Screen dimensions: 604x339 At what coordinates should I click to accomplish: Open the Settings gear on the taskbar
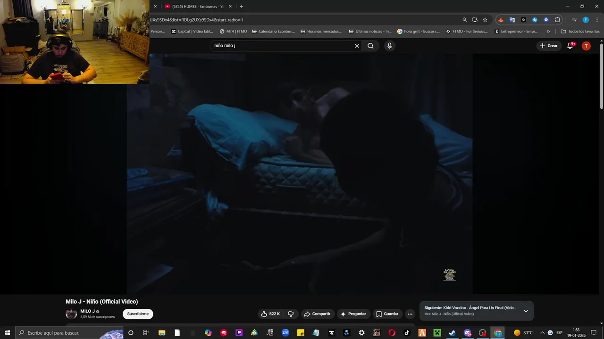(362, 333)
